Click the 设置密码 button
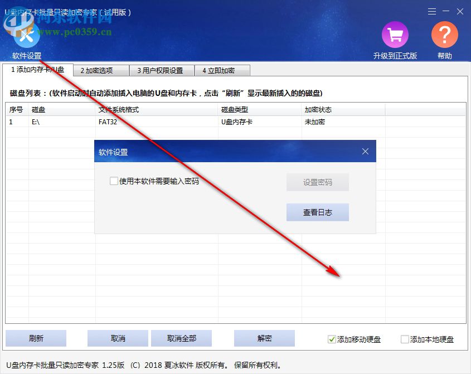This screenshot has height=374, width=471. click(317, 182)
